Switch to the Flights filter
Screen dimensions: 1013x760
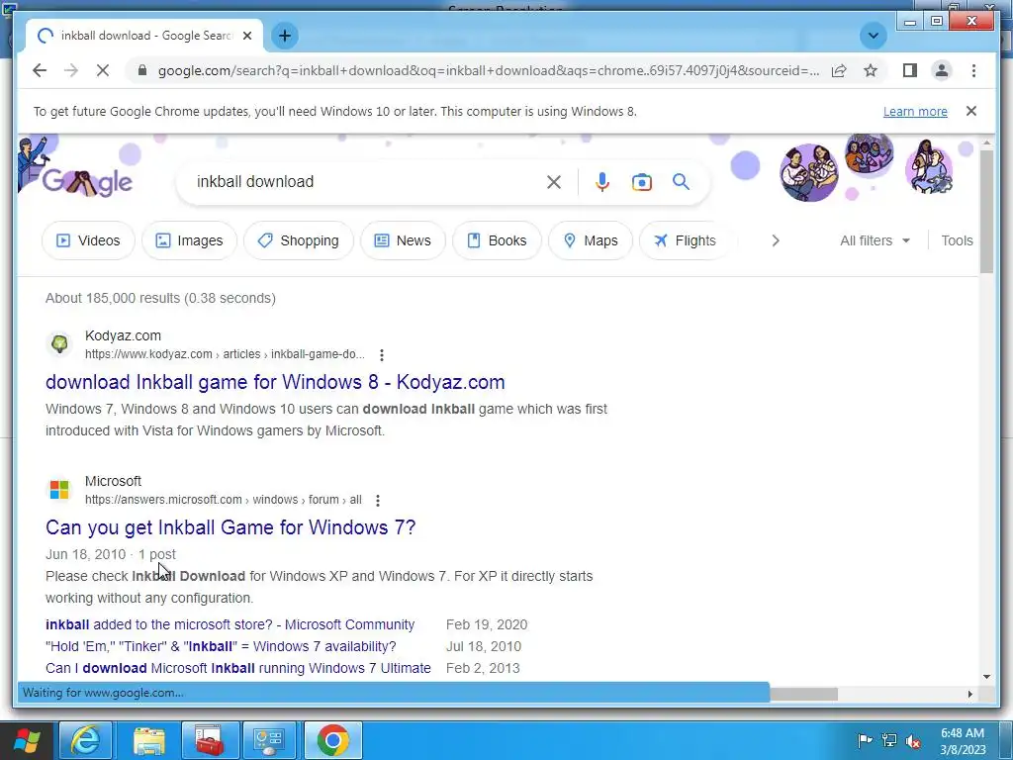(685, 240)
